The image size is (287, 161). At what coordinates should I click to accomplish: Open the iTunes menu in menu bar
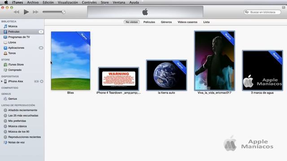point(17,2)
